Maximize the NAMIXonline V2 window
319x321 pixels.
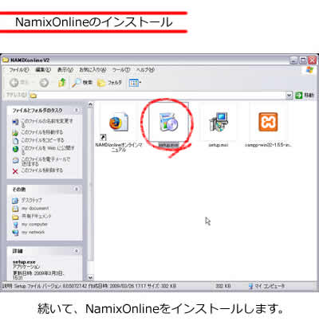303,61
